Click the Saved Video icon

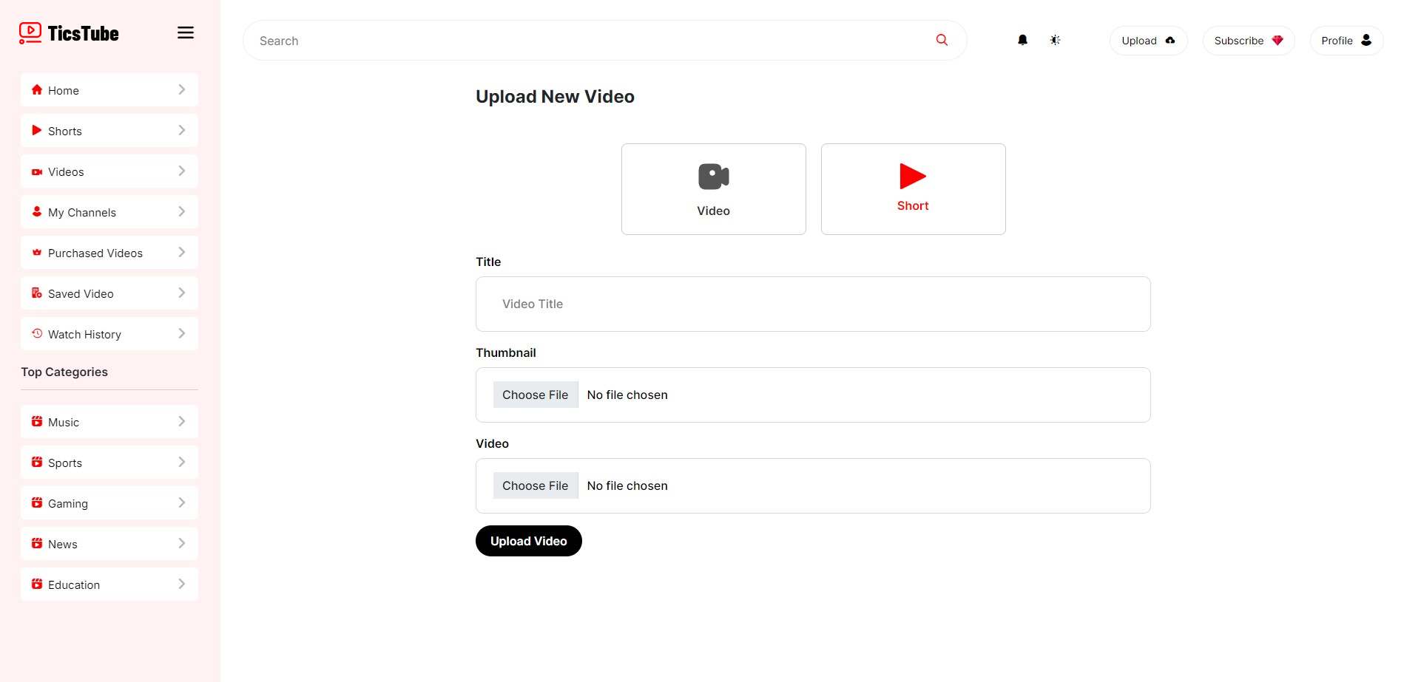tap(37, 293)
